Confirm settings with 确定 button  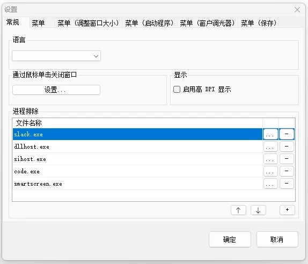[230, 239]
